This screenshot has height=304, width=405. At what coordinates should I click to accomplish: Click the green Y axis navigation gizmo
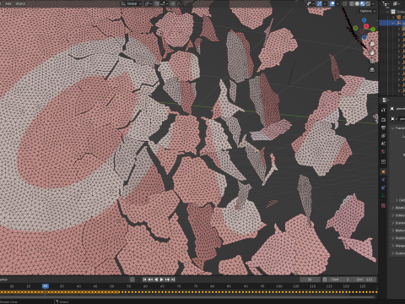tap(373, 29)
